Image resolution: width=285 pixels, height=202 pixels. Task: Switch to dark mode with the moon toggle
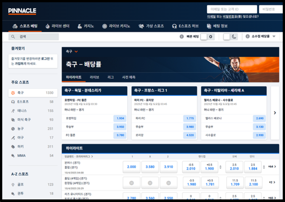click(x=234, y=37)
